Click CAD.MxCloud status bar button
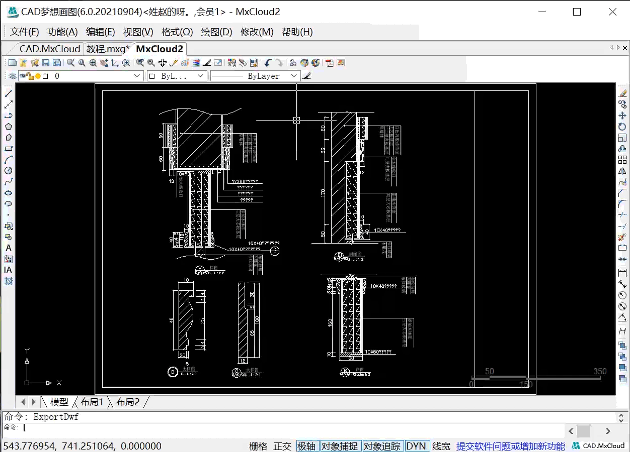Image resolution: width=630 pixels, height=452 pixels. [599, 446]
